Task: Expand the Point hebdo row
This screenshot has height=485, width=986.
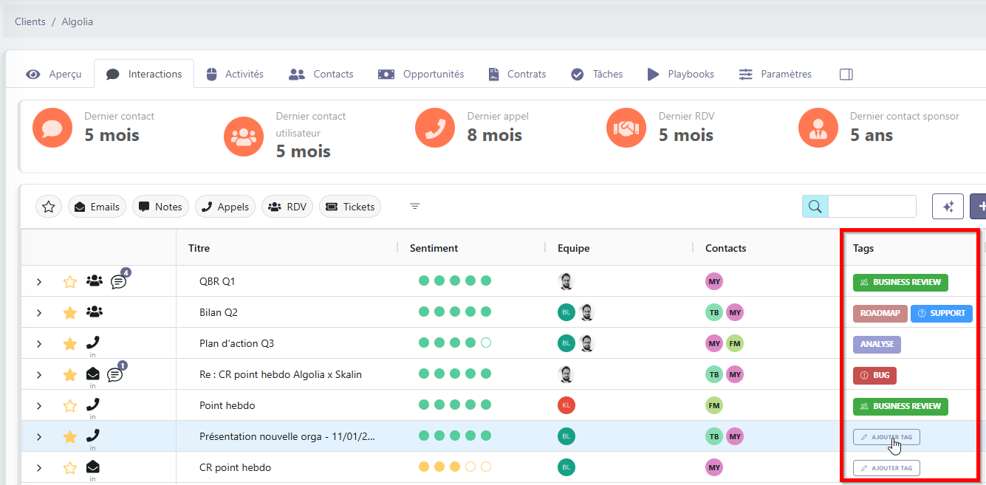Action: coord(39,405)
